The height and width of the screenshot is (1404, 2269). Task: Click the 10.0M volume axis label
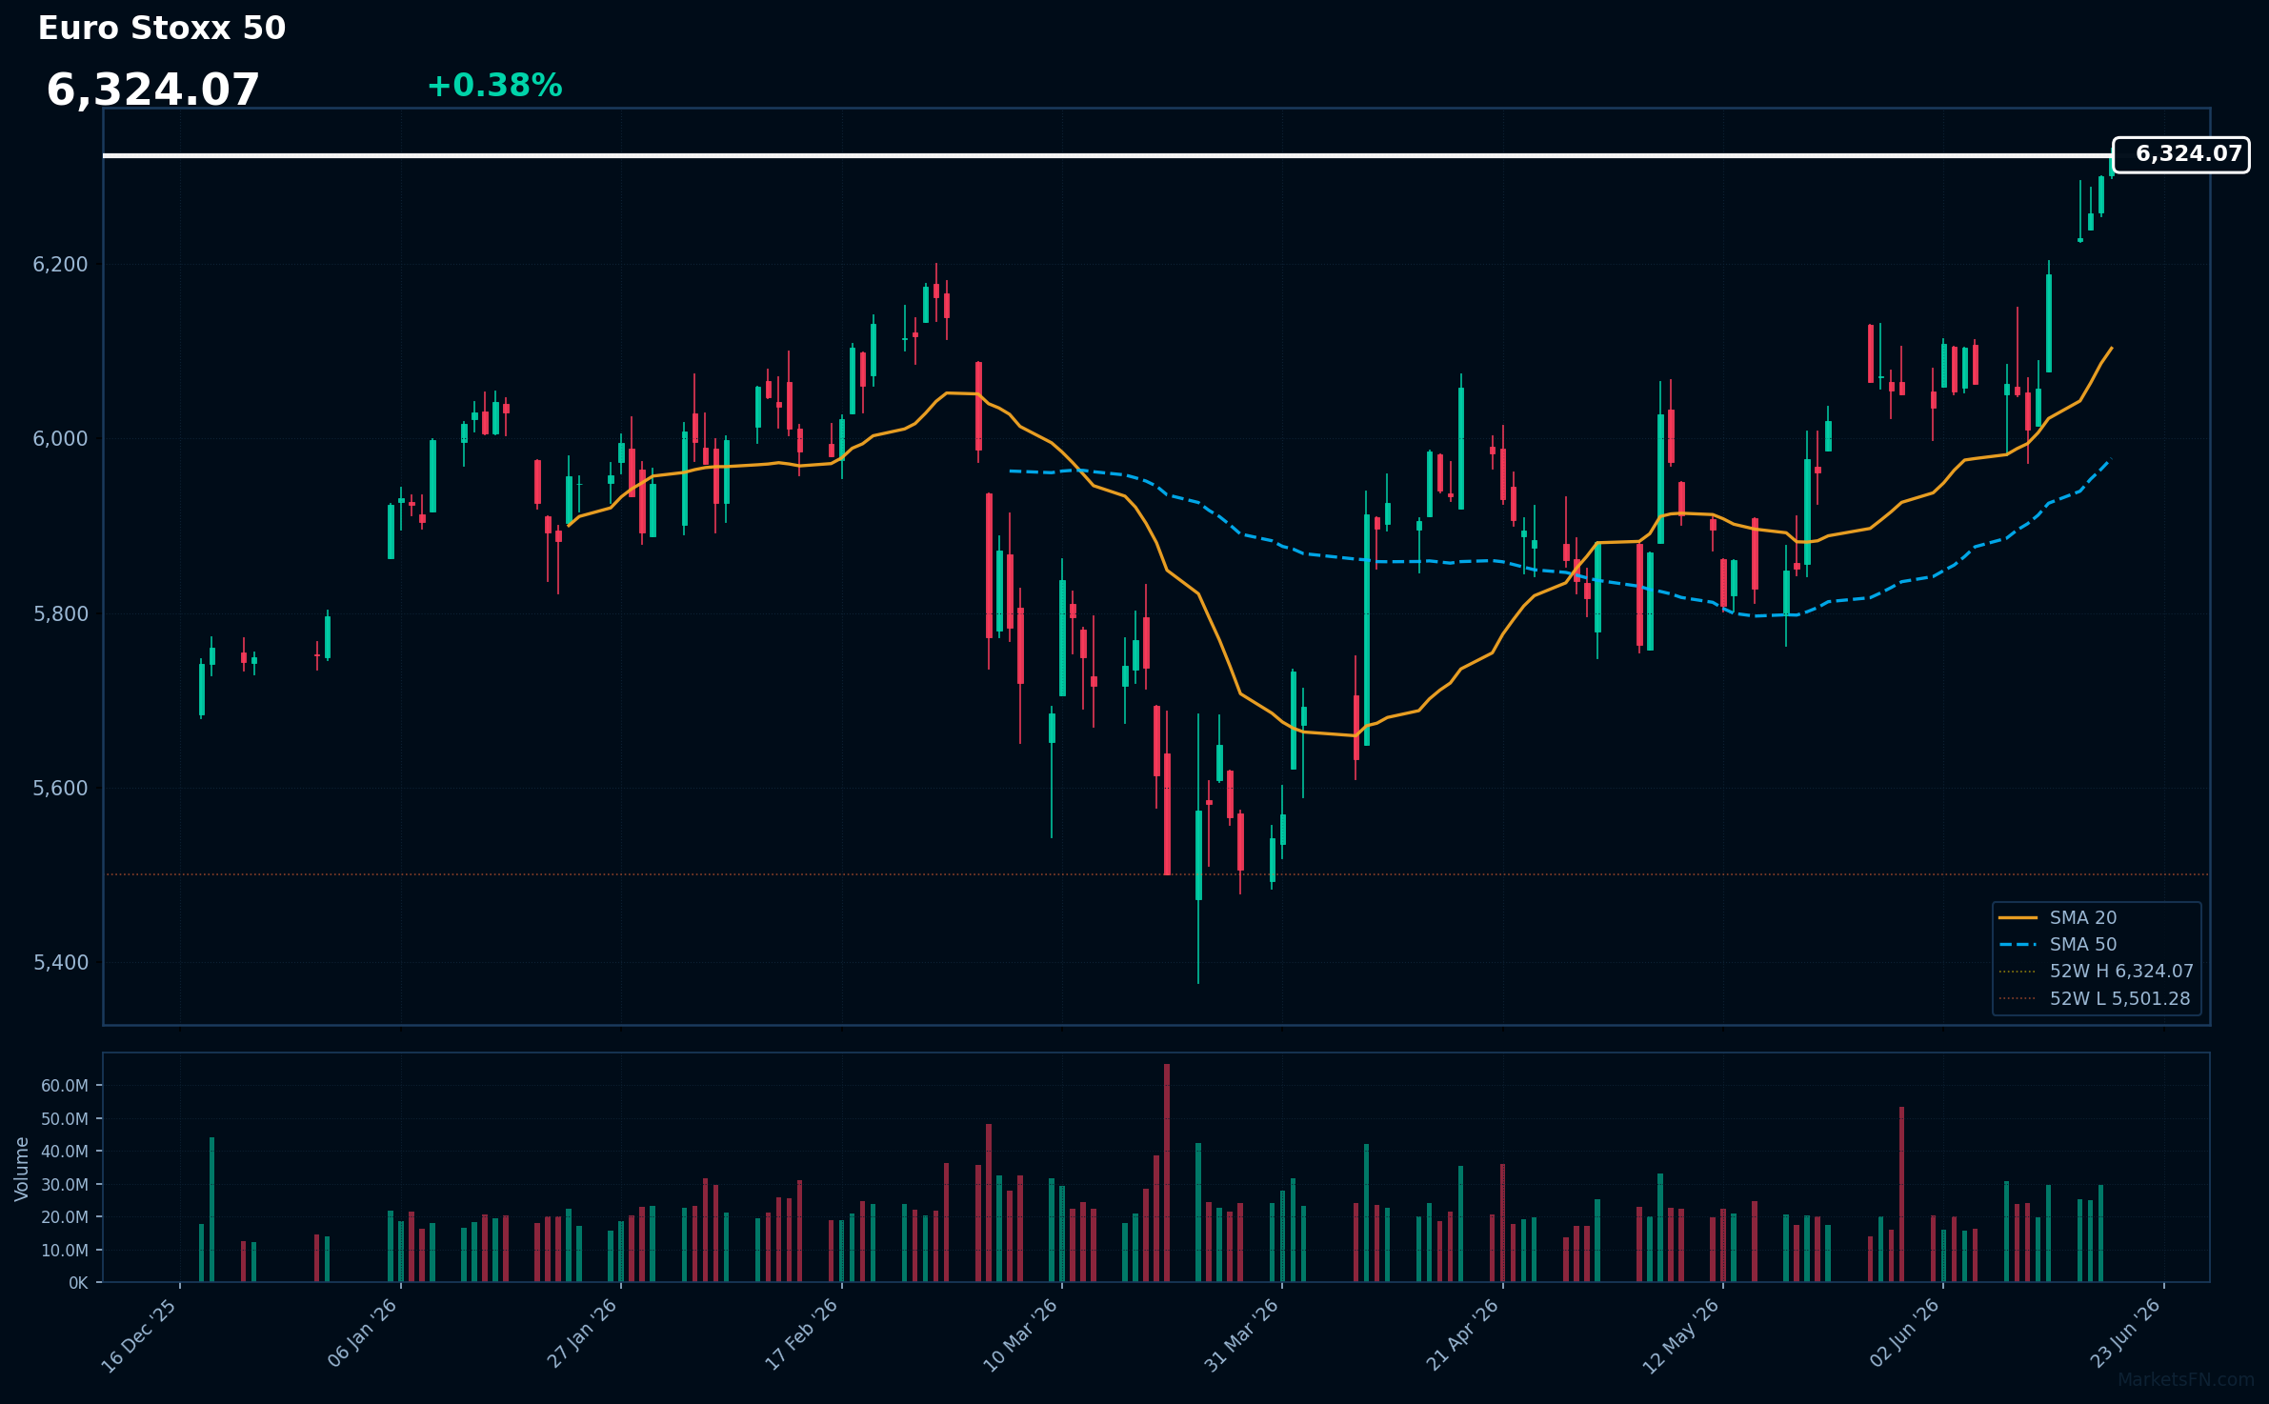tap(65, 1251)
